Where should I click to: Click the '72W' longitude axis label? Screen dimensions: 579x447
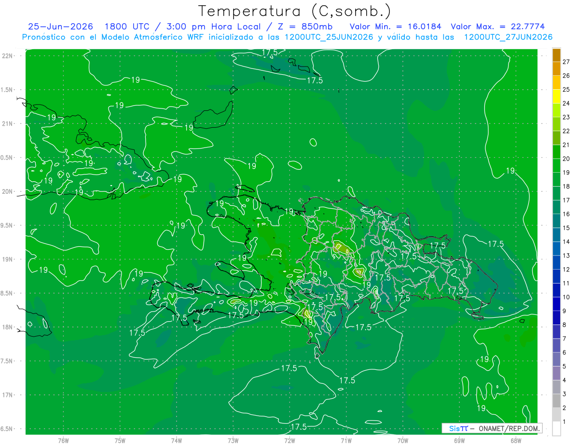[289, 440]
